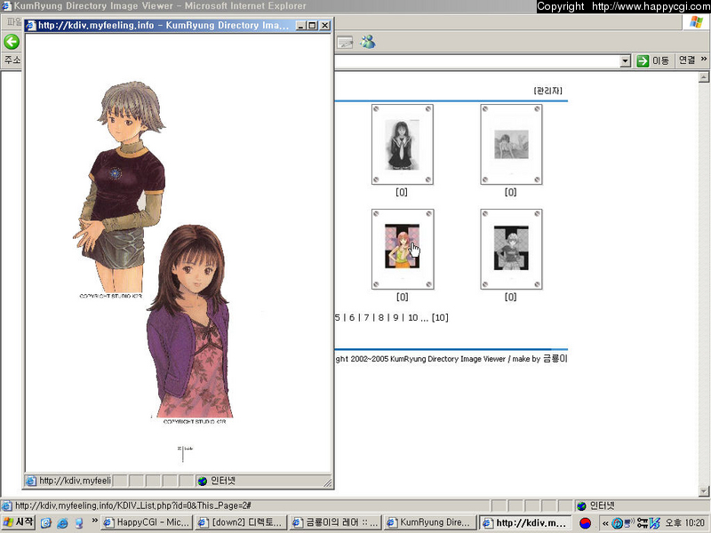Go to page 7 in pagination
This screenshot has height=533, width=711.
366,318
